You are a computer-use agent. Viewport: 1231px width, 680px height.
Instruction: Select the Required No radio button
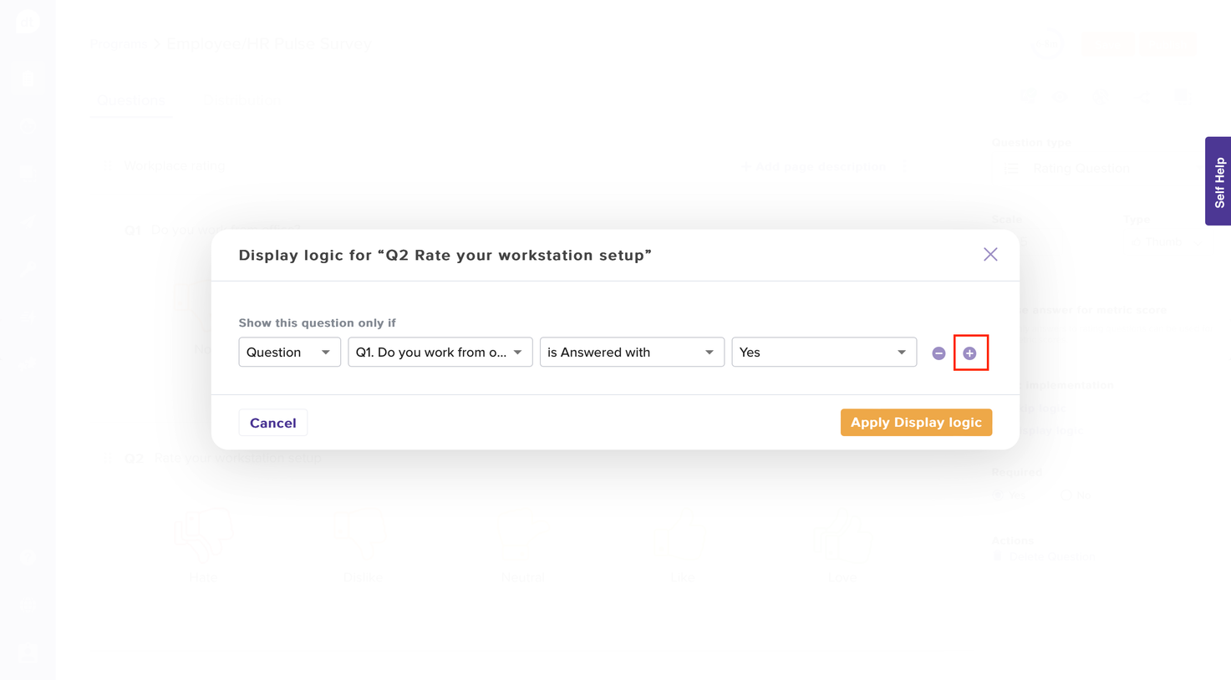(x=1066, y=495)
